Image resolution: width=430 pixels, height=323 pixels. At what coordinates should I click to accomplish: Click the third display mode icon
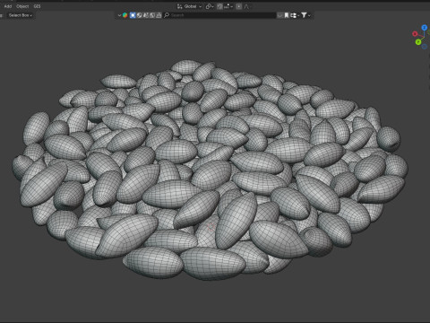146,15
